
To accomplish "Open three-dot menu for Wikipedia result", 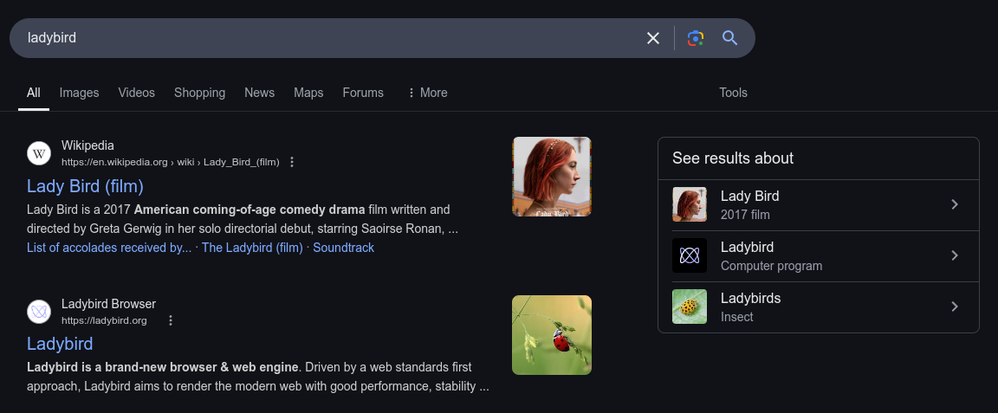I will pos(292,162).
